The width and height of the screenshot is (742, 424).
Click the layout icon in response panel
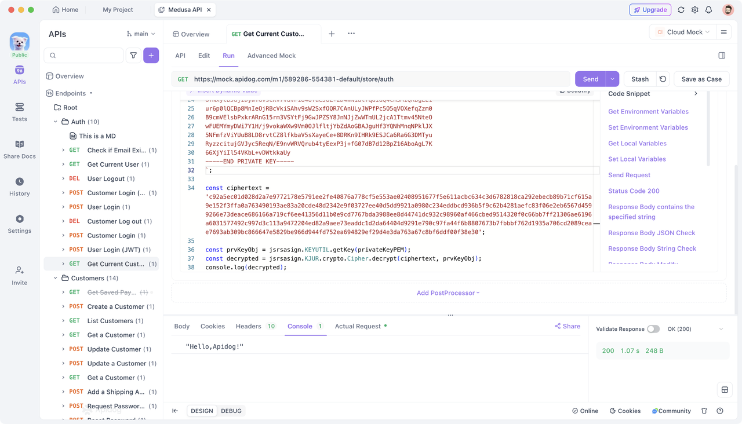coord(725,390)
